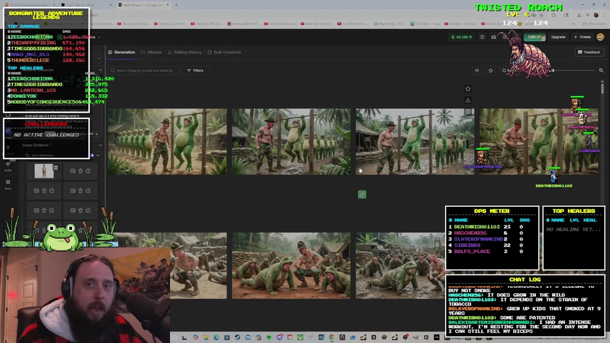Click the green pencil edit icon
Screen dimensions: 610x343
(x=362, y=194)
